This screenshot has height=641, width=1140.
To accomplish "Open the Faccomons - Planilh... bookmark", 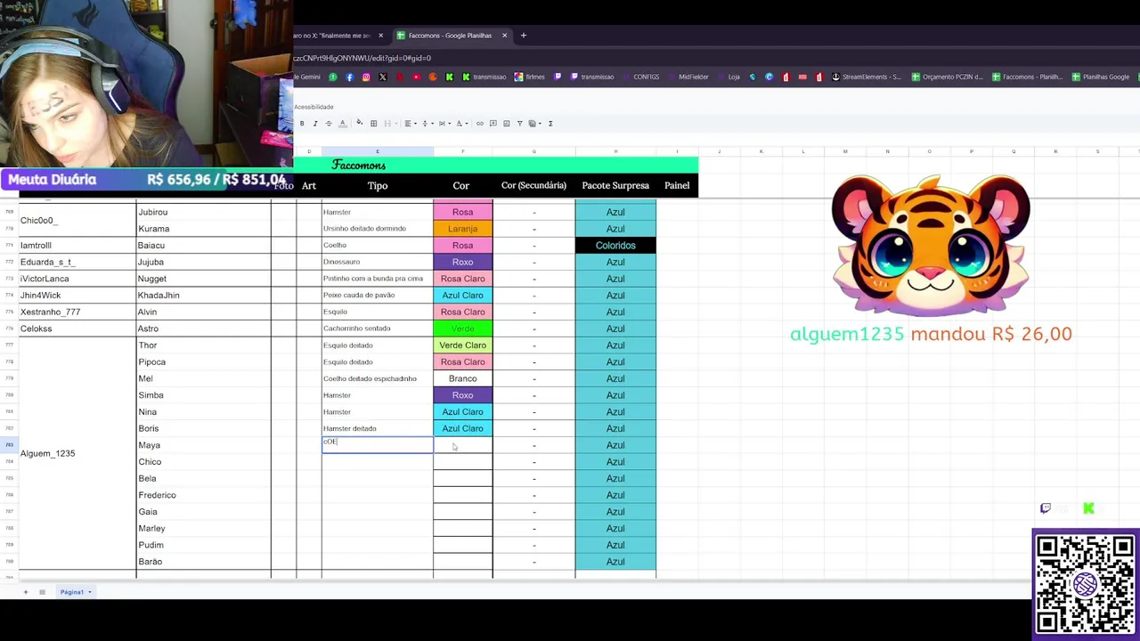I will [1027, 77].
